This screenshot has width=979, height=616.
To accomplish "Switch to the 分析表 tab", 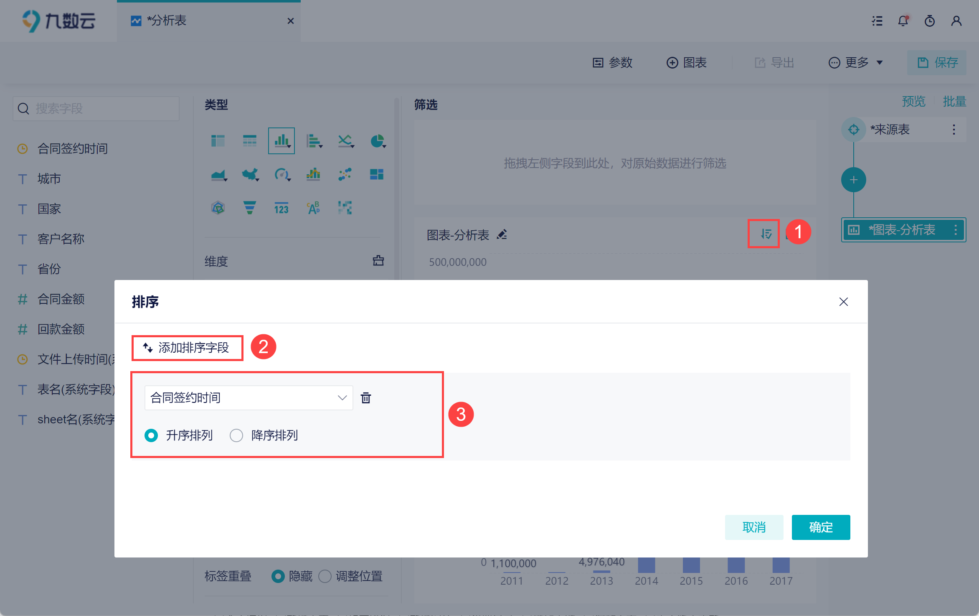I will pos(167,21).
